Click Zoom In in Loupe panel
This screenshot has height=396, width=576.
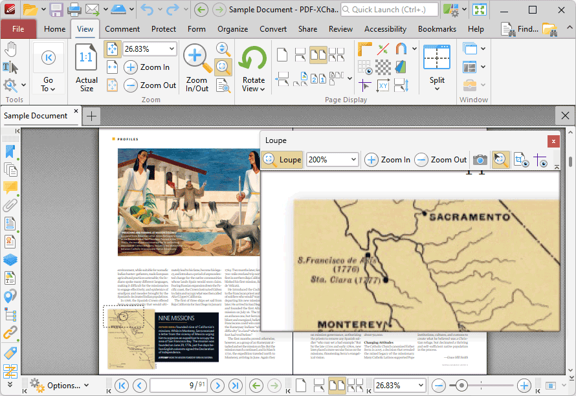tap(387, 160)
